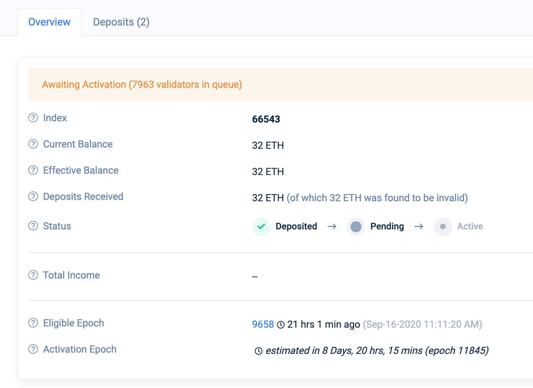Click the invalid deposit notice text
533x388 pixels.
click(x=377, y=198)
